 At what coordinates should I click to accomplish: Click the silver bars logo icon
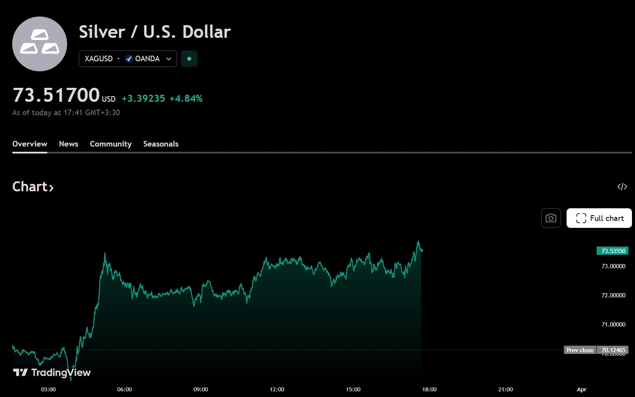40,44
